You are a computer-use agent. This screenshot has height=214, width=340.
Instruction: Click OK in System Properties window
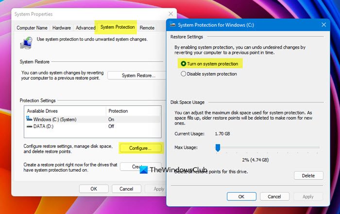click(x=94, y=189)
